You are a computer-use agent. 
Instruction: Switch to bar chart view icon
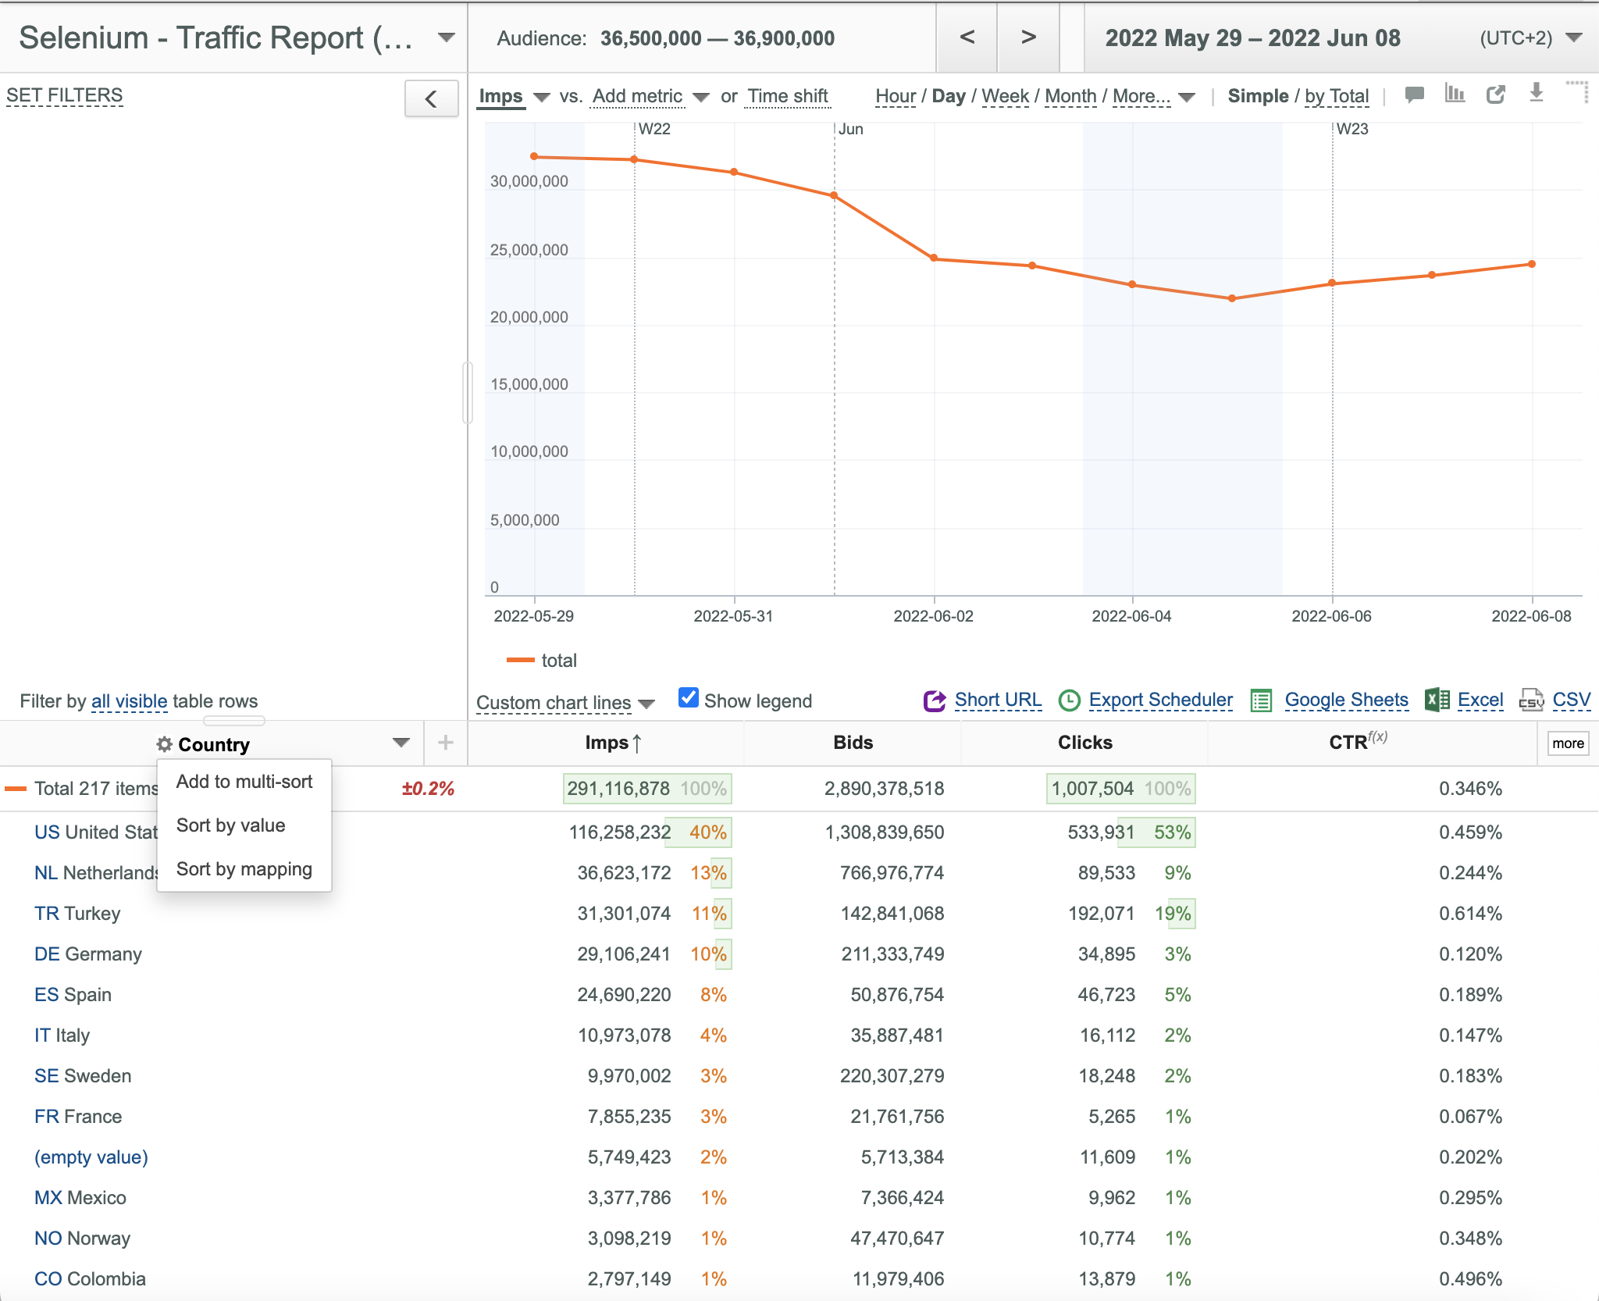tap(1455, 94)
